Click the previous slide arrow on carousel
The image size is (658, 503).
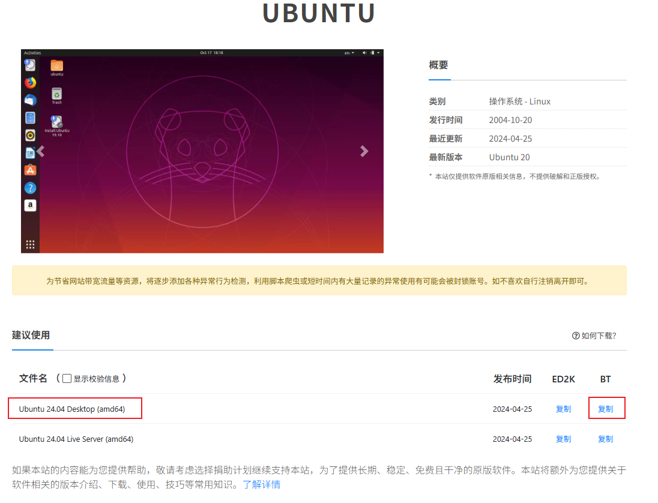(41, 151)
